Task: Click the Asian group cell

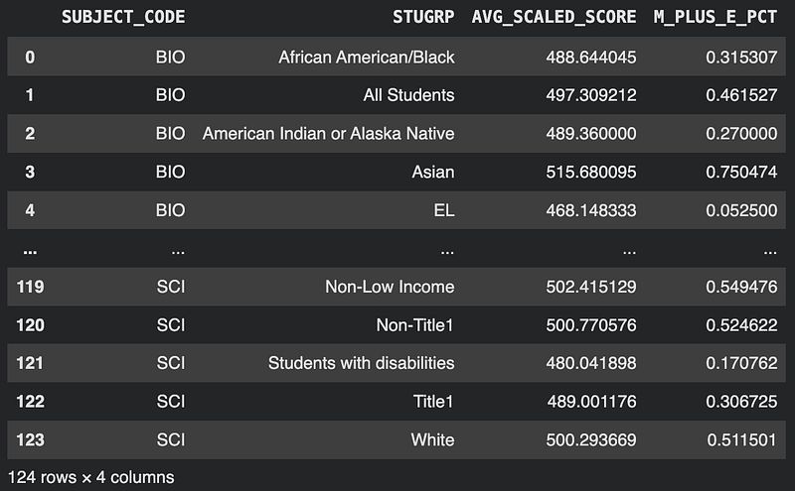Action: click(x=433, y=172)
